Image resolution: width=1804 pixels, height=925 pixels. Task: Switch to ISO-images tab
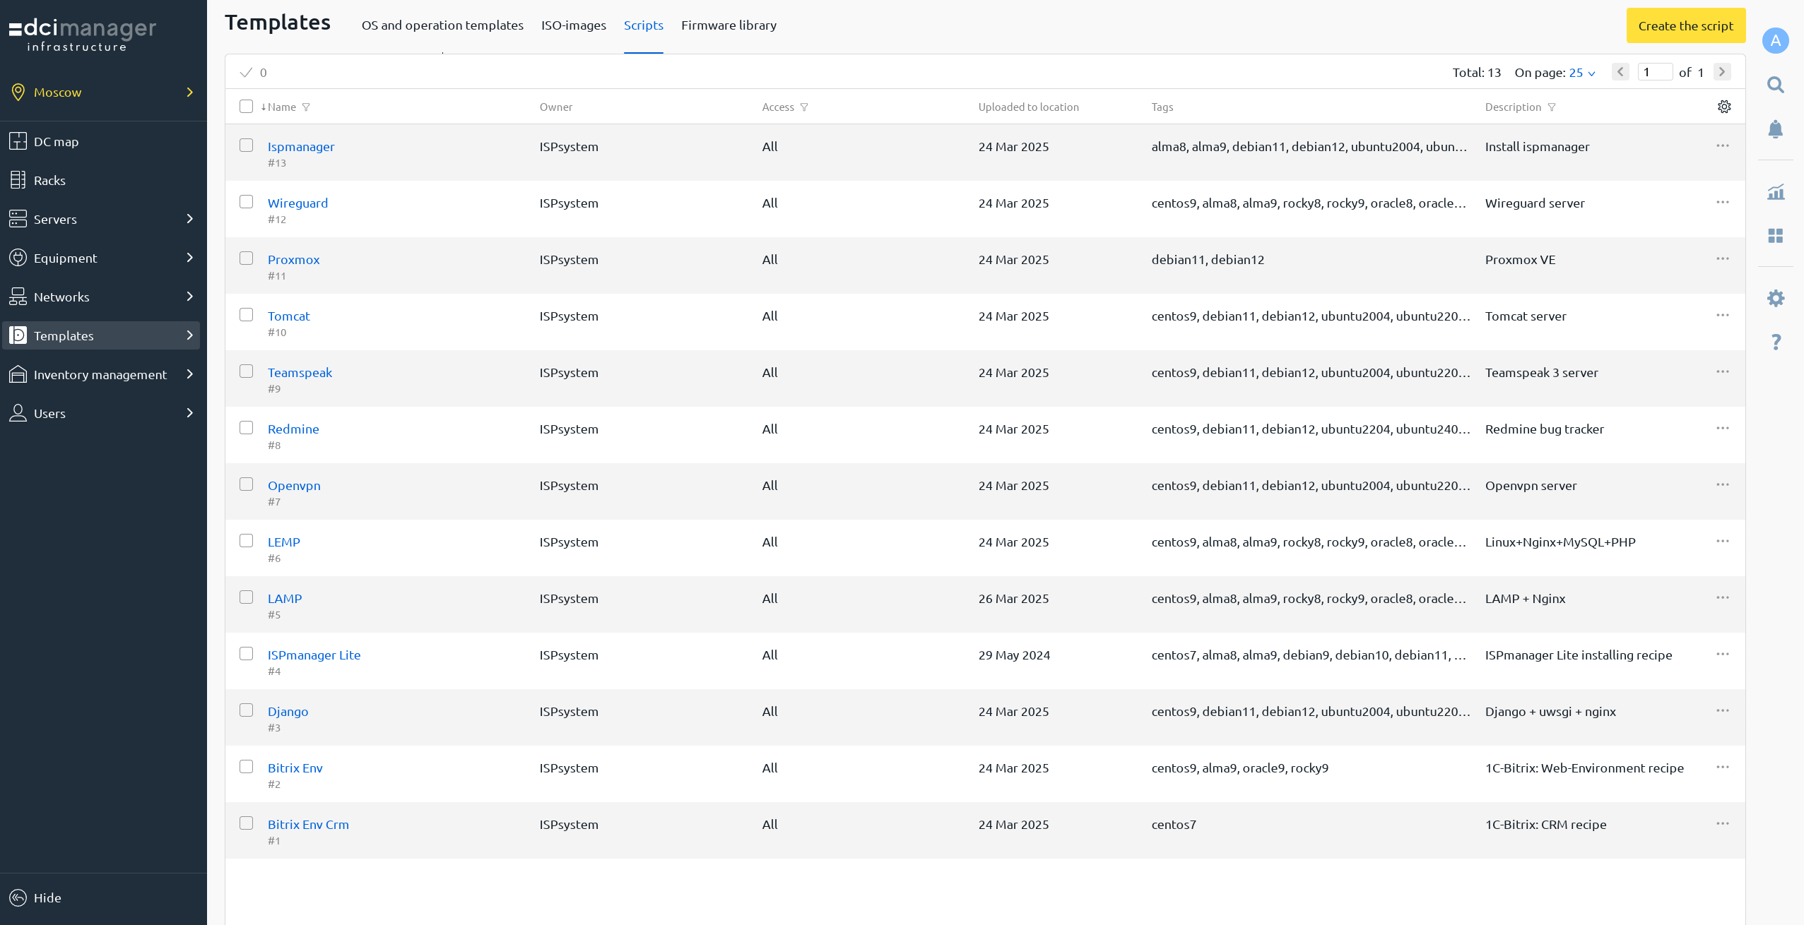(x=573, y=25)
